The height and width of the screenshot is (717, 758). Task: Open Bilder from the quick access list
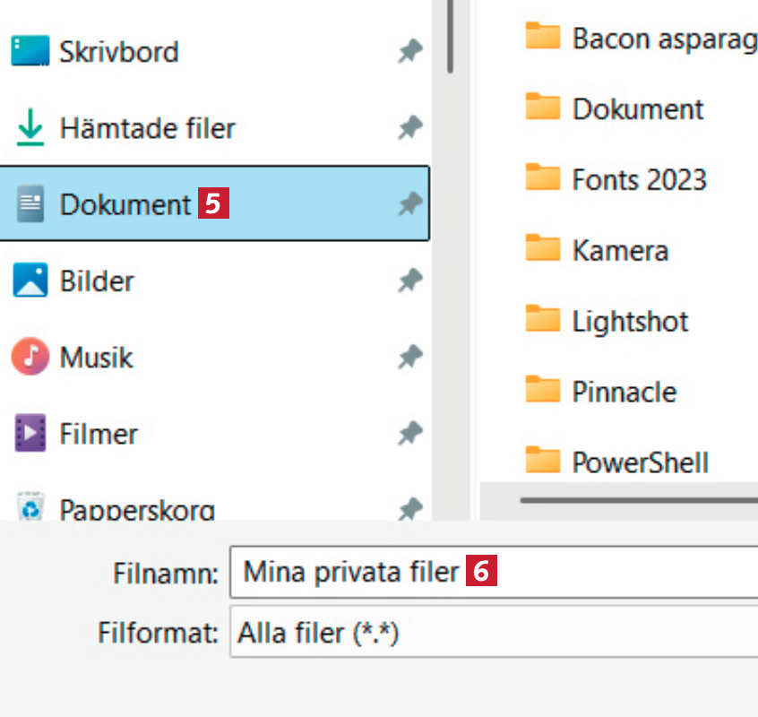click(x=97, y=281)
